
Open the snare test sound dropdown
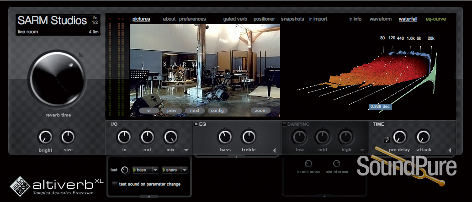pos(185,170)
